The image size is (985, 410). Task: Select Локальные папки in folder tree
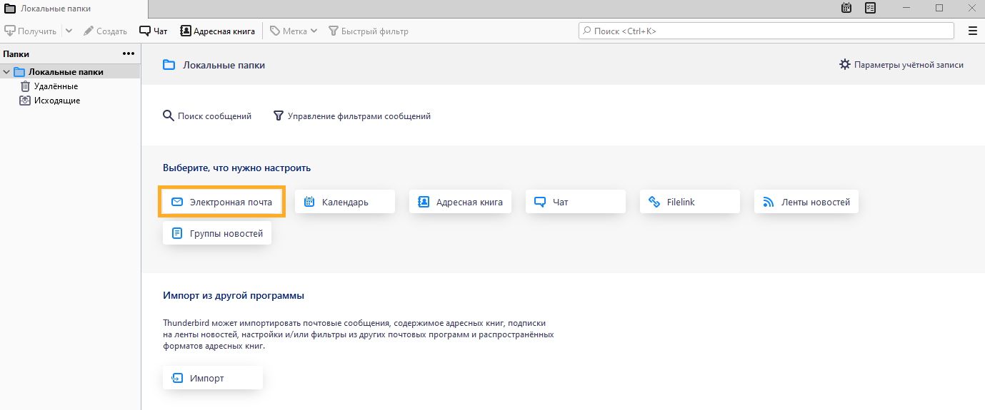click(x=70, y=72)
